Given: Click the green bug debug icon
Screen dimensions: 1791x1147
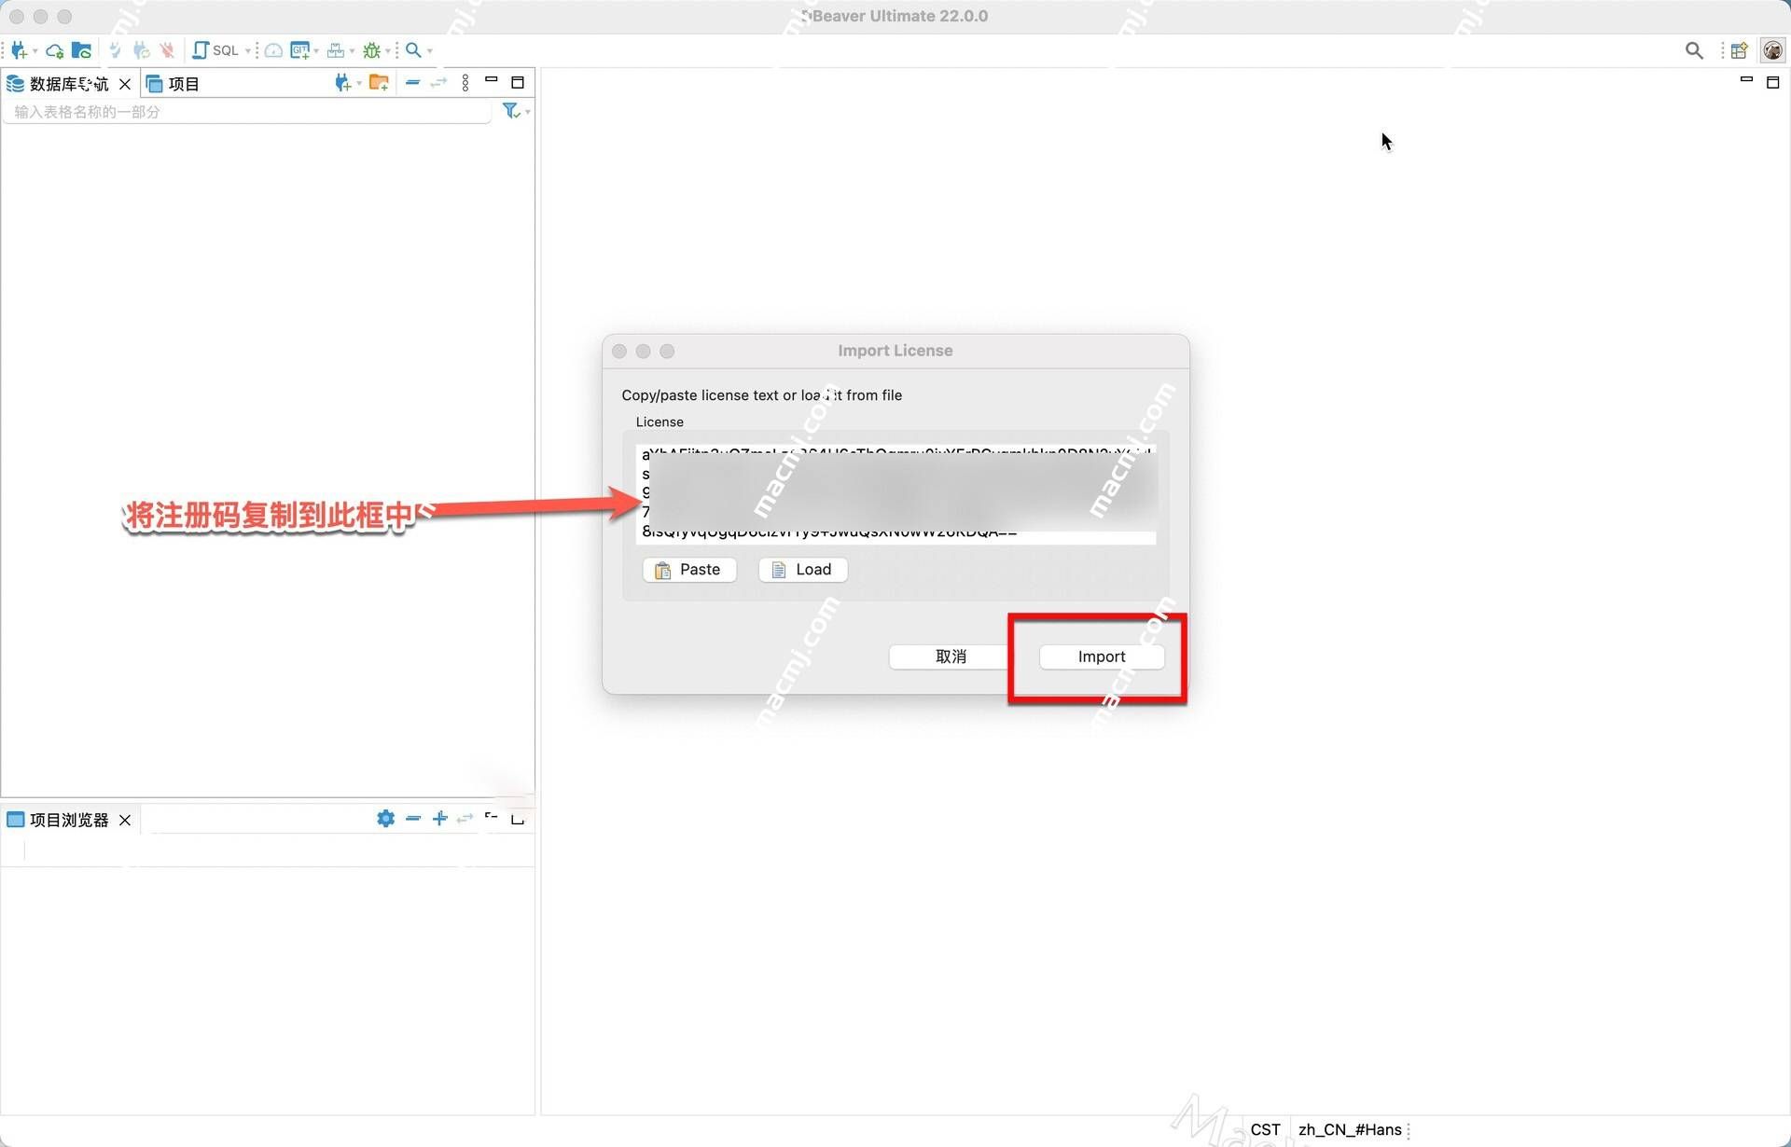Looking at the screenshot, I should pyautogui.click(x=372, y=50).
